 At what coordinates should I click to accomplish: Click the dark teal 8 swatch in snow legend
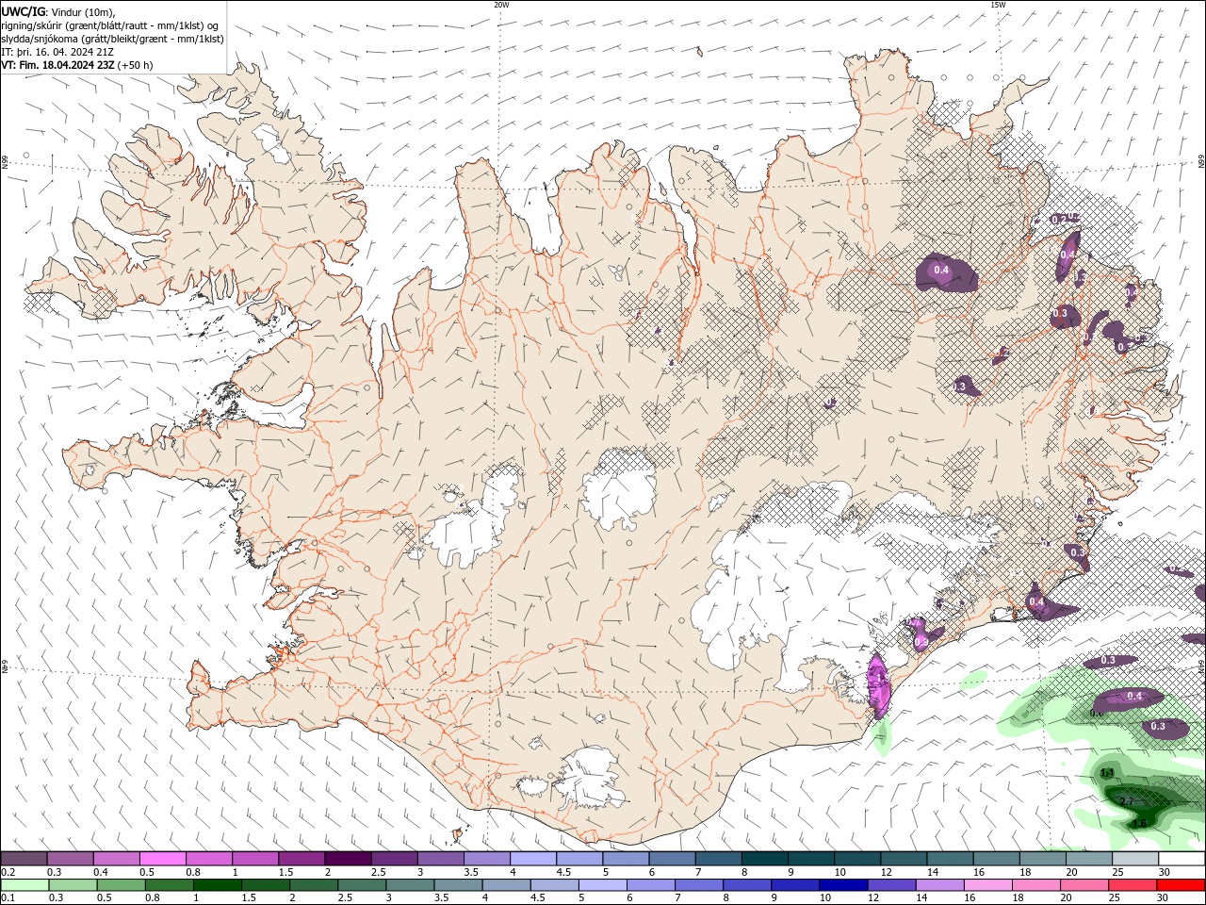click(764, 859)
